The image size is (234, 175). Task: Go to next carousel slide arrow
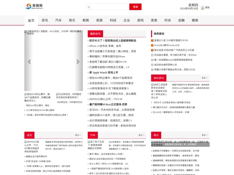point(78,62)
